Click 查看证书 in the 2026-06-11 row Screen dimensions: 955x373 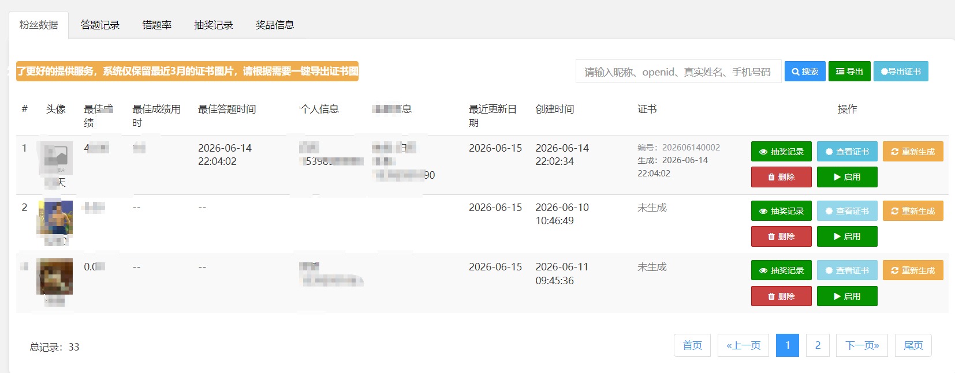[847, 270]
